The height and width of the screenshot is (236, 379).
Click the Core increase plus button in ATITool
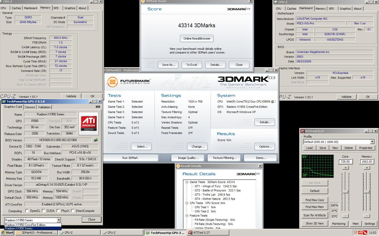[345, 168]
